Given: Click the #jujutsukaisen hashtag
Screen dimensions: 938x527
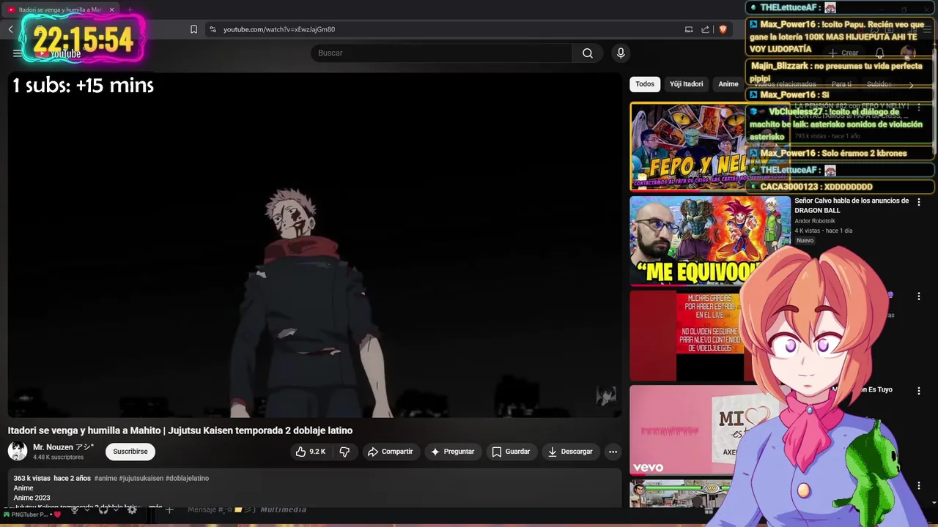Looking at the screenshot, I should click(x=141, y=478).
